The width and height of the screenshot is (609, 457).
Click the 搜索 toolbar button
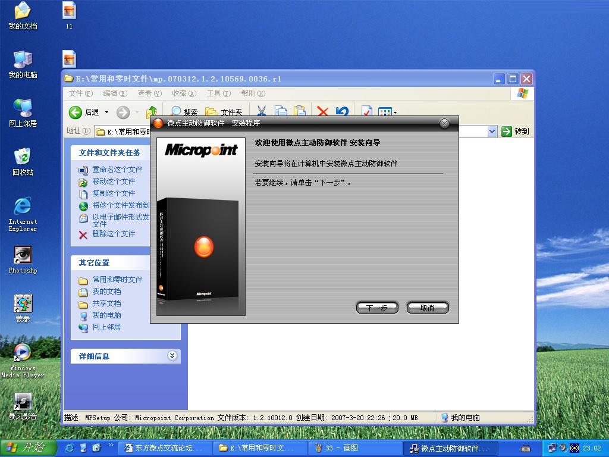coord(184,112)
